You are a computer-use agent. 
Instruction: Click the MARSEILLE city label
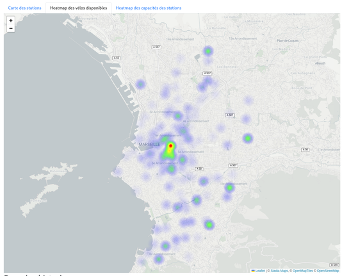(149, 144)
